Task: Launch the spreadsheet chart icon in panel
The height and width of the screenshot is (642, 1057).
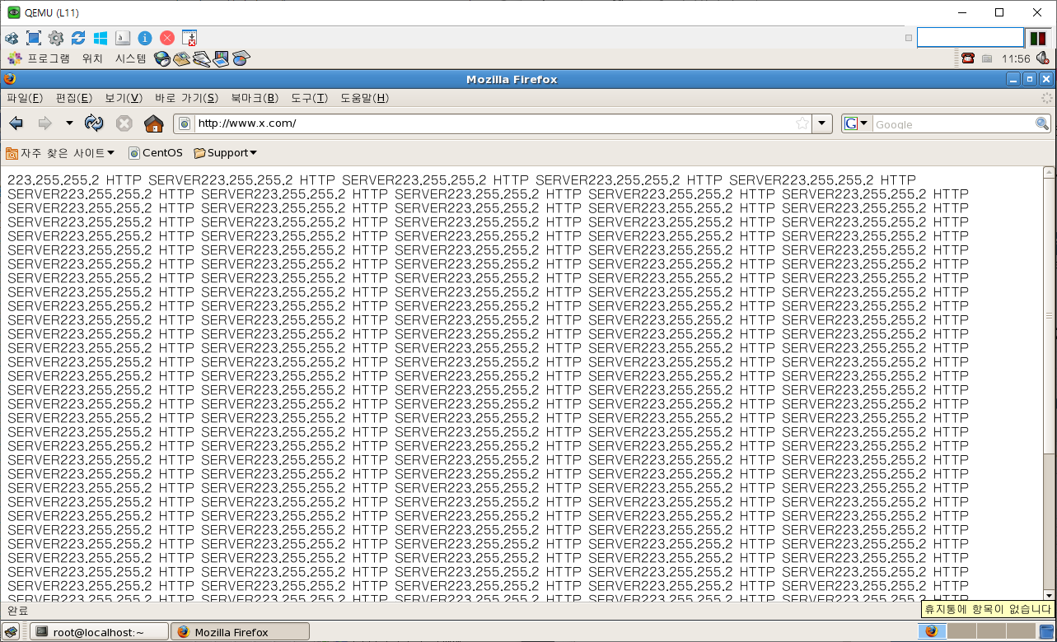Action: tap(241, 58)
